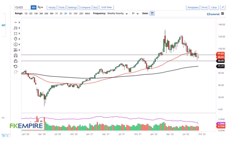Expand the crosshair tool options arrow
This screenshot has width=234, height=142.
pyautogui.click(x=19, y=22)
